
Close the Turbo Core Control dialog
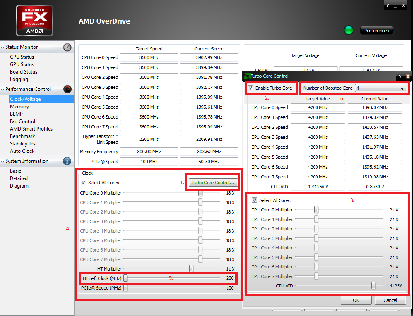pyautogui.click(x=408, y=76)
